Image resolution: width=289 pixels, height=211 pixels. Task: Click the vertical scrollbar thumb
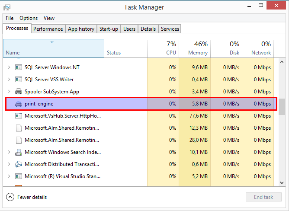pyautogui.click(x=282, y=107)
